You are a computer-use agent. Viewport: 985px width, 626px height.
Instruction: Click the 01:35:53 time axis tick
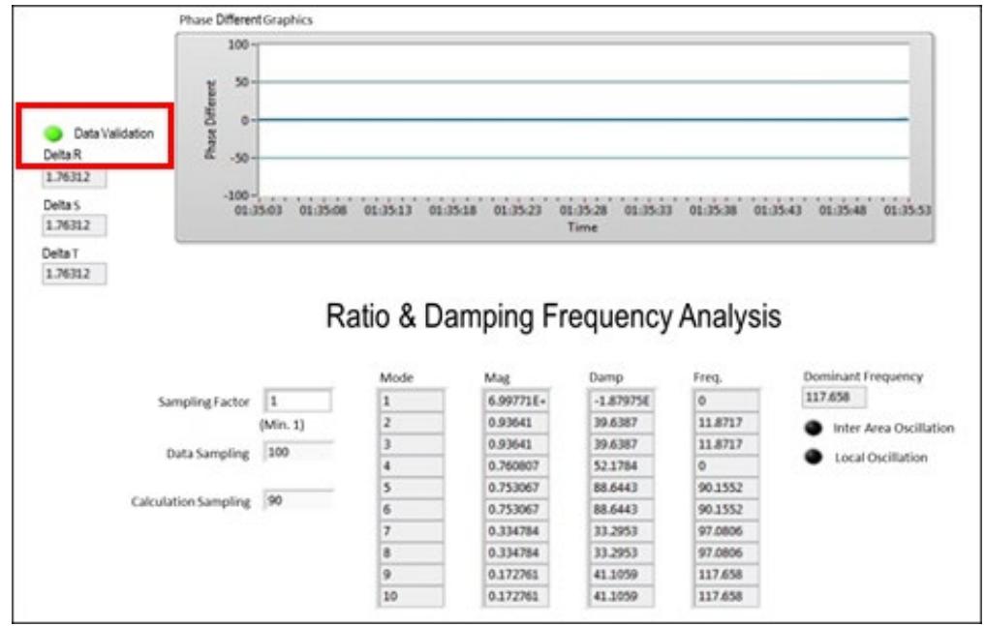pos(908,210)
